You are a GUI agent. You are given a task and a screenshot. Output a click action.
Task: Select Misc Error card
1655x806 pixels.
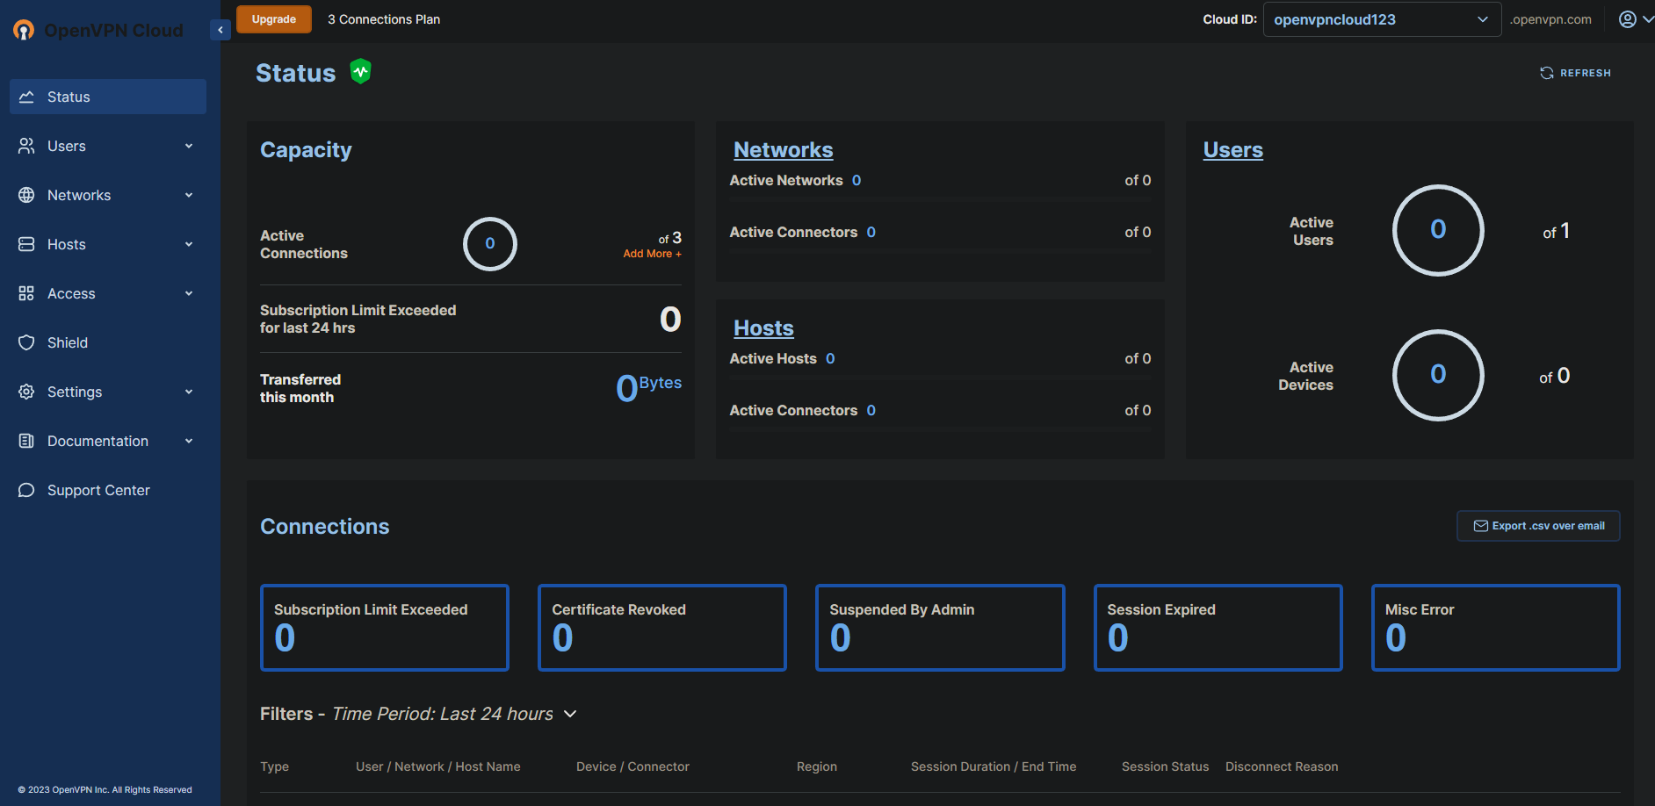pos(1496,628)
